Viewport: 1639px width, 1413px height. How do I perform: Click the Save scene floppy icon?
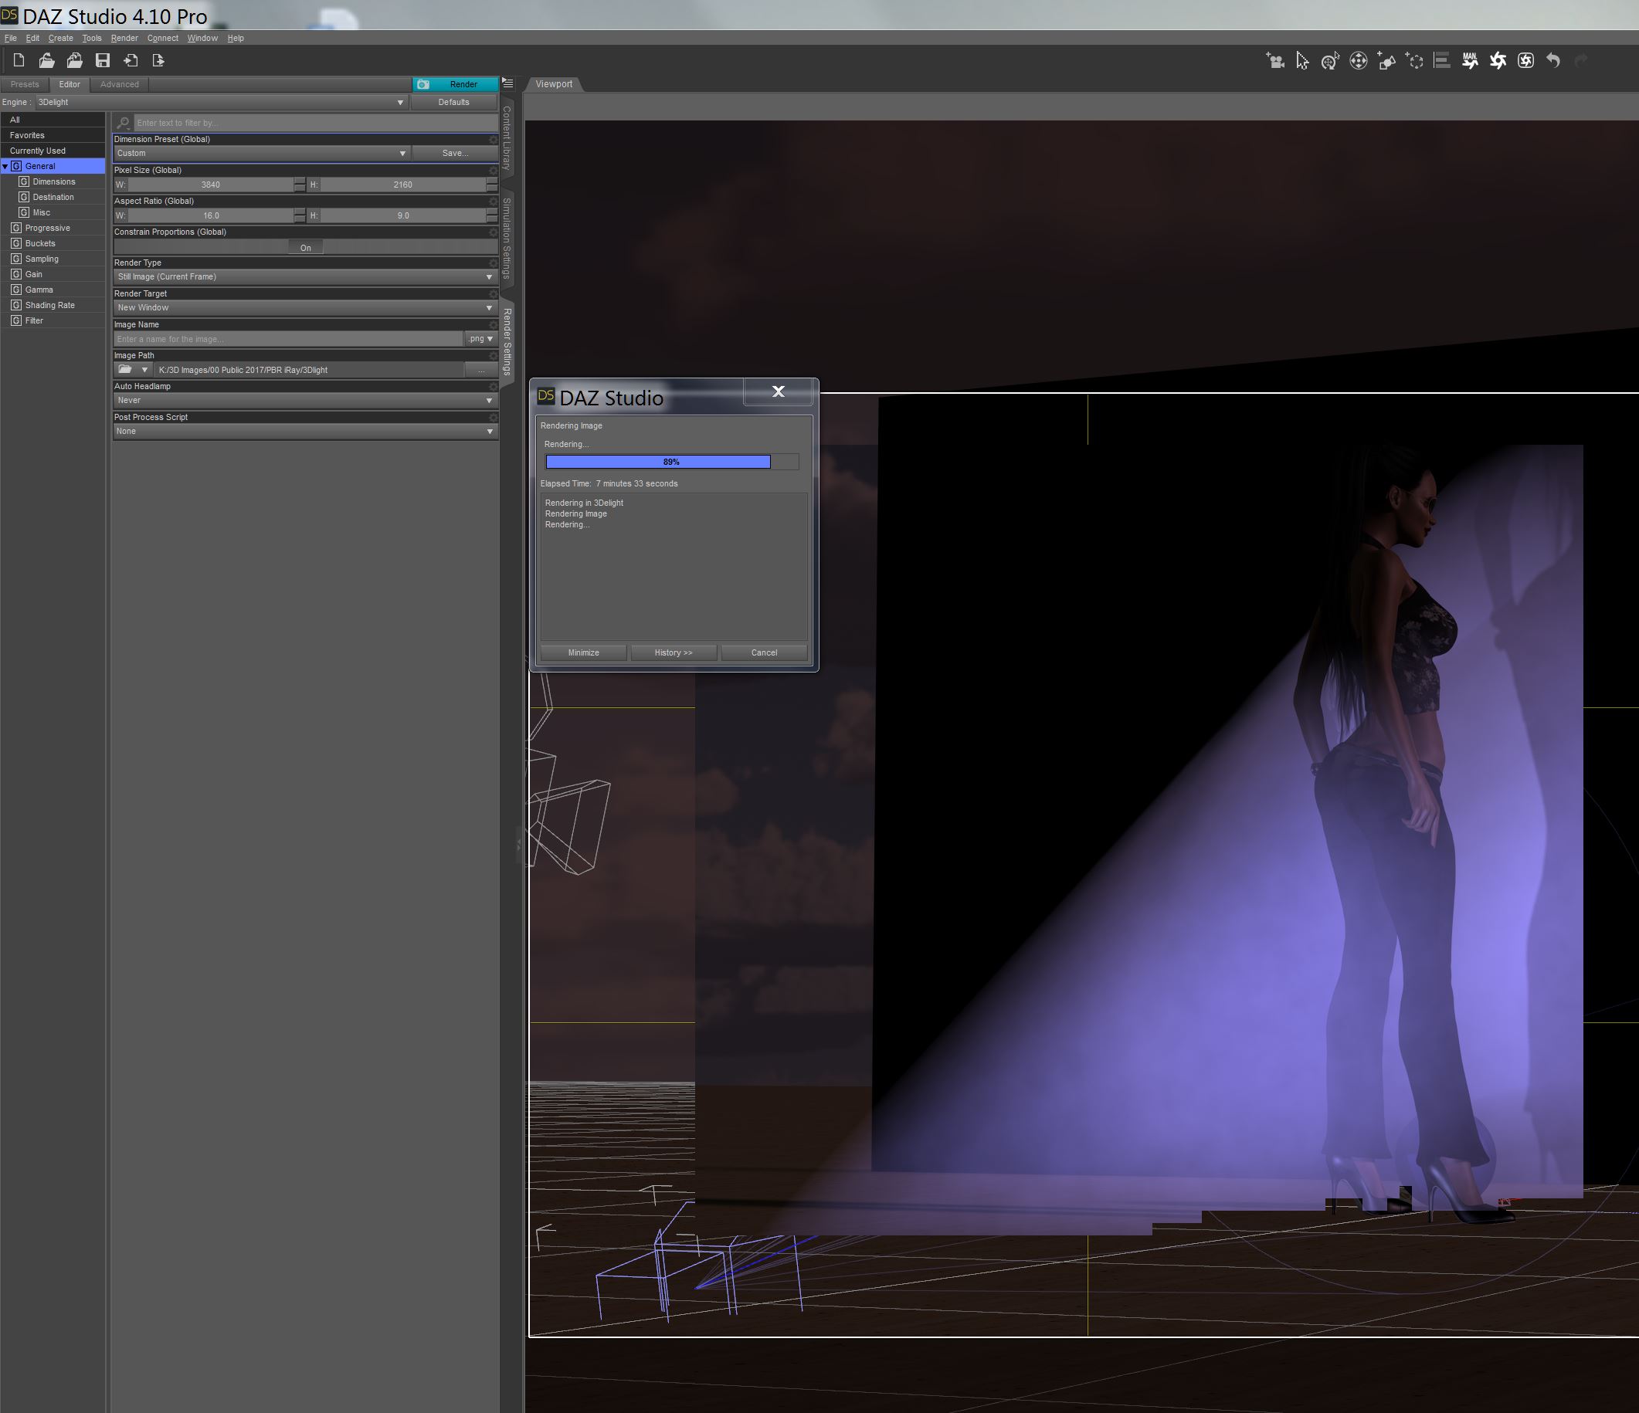click(103, 60)
